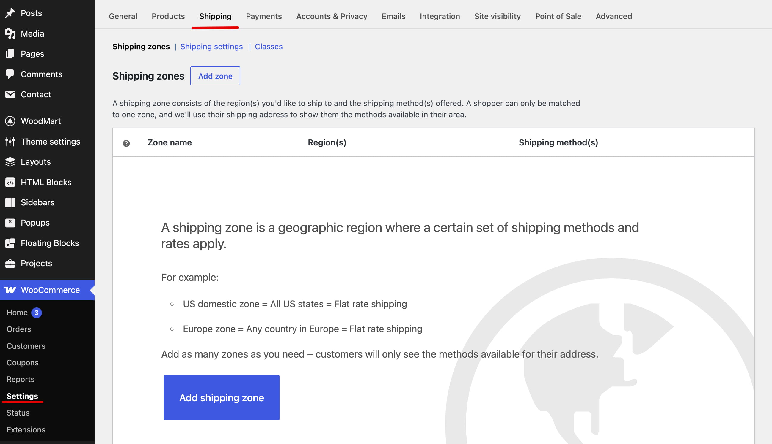
Task: Click the Layouts stack icon
Action: pyautogui.click(x=10, y=162)
